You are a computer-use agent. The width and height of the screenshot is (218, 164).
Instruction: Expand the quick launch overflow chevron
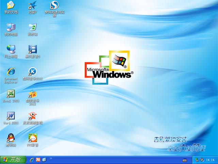pyautogui.click(x=51, y=159)
